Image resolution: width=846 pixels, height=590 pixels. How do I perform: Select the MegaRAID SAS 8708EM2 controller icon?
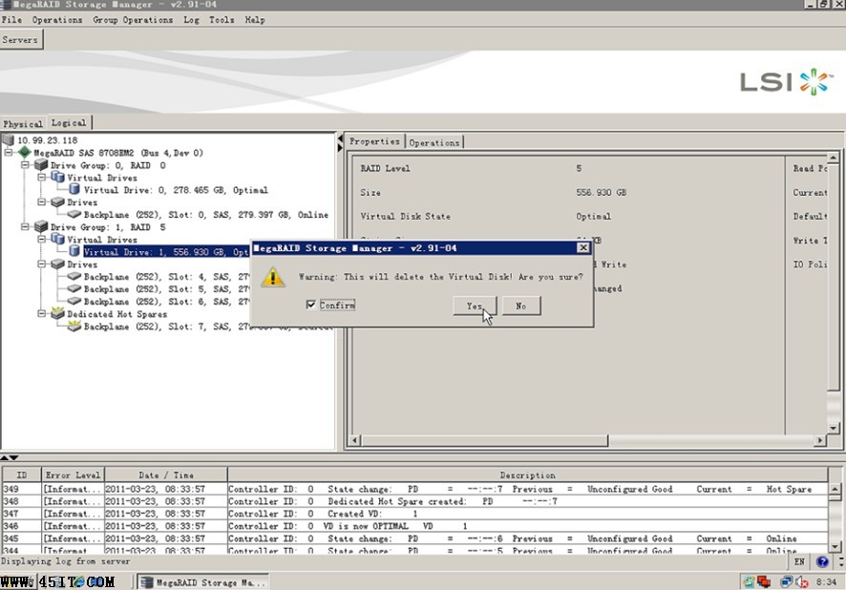25,151
